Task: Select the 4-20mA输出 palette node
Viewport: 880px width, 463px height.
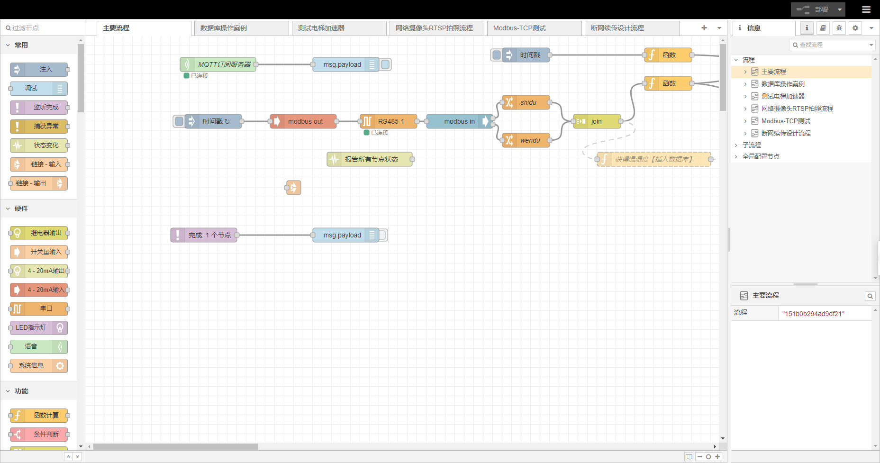Action: [39, 271]
